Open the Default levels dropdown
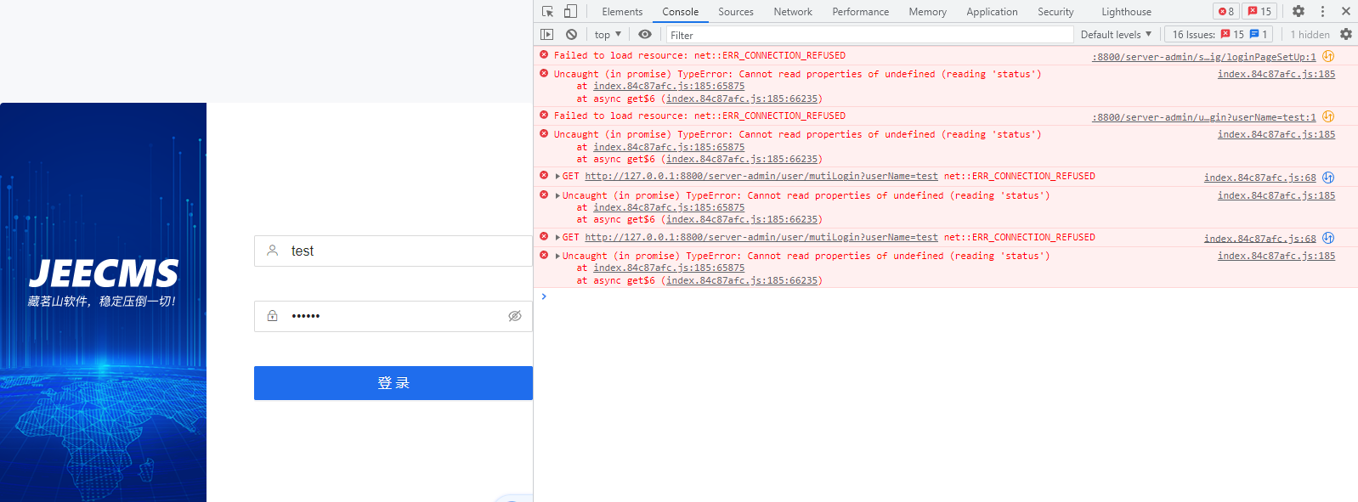The width and height of the screenshot is (1358, 502). click(1115, 35)
